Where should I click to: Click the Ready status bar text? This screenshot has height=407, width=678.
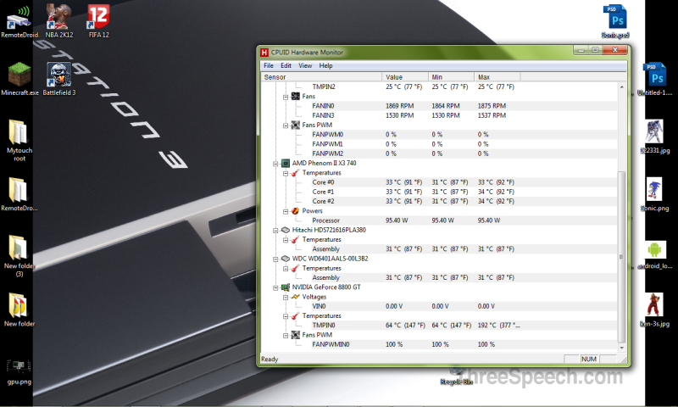coord(270,359)
